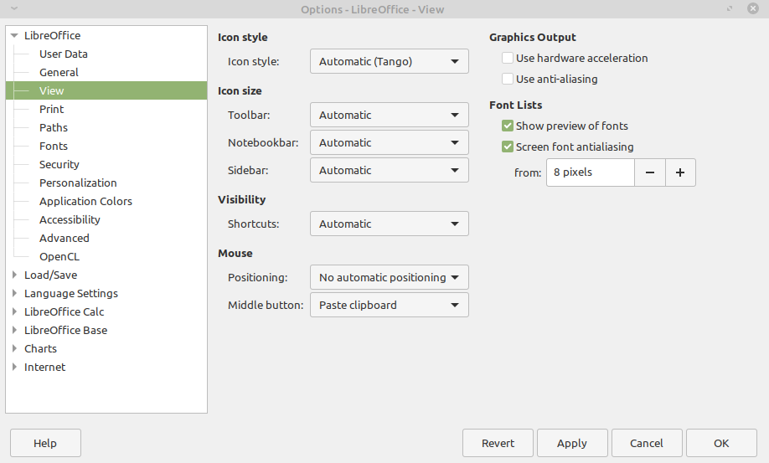Expand the Load/Save tree section
The width and height of the screenshot is (769, 463).
pyautogui.click(x=14, y=275)
